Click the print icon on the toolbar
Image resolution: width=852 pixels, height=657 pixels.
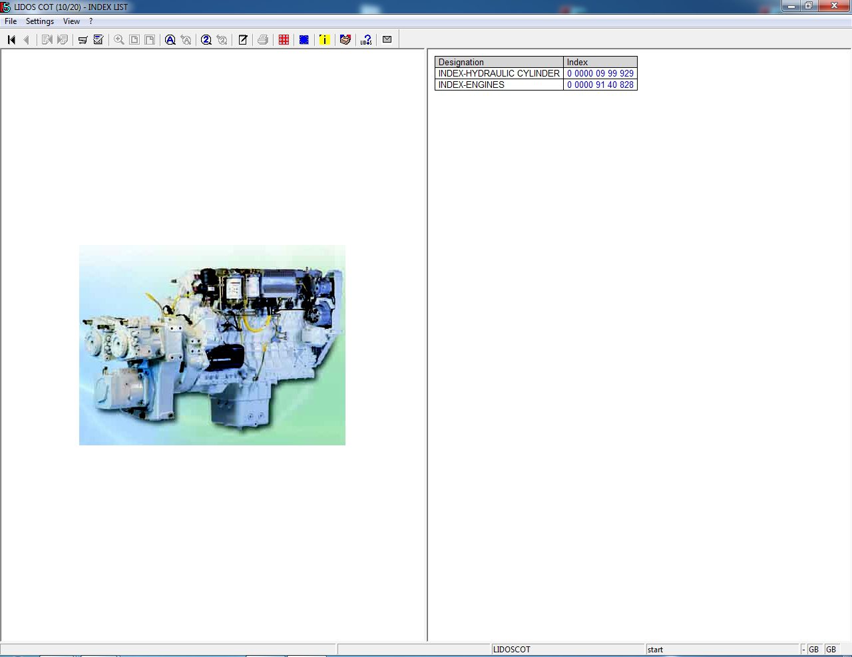coord(262,39)
